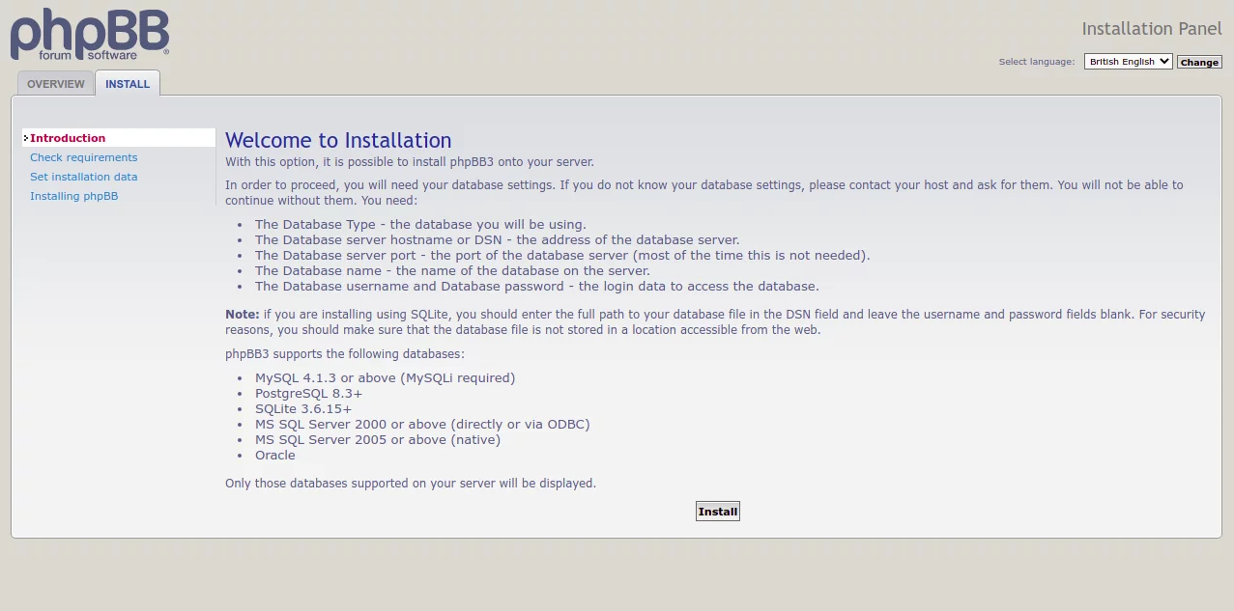Click the Oracle database list entry
This screenshot has width=1234, height=611.
(275, 456)
